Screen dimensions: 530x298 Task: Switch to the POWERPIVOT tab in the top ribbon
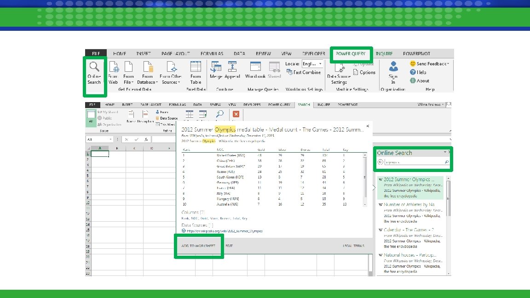[416, 54]
